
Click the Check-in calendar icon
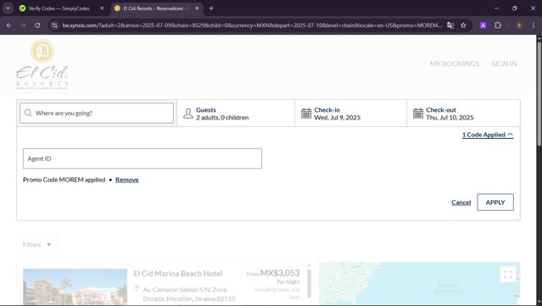coord(306,114)
